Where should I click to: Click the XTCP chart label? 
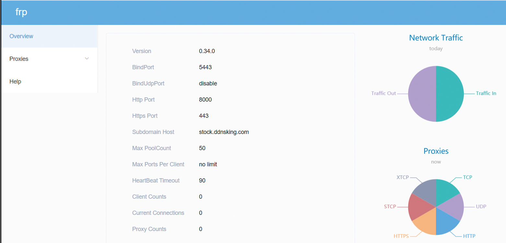(x=403, y=177)
